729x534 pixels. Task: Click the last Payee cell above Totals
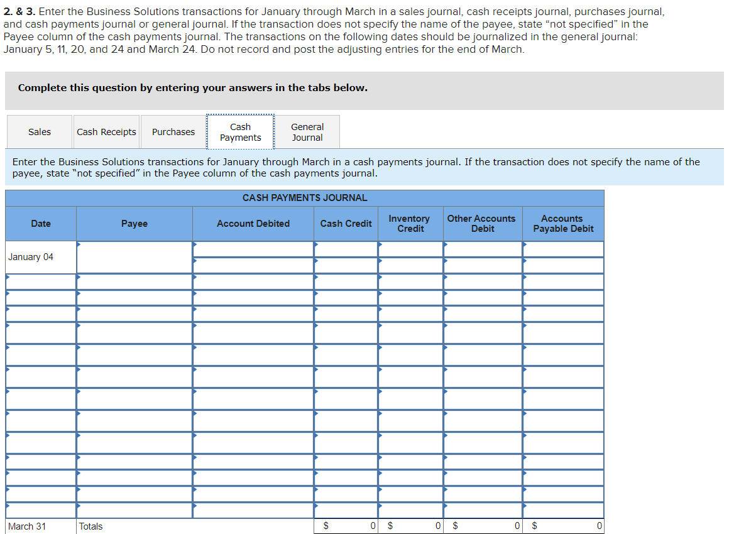click(x=134, y=510)
